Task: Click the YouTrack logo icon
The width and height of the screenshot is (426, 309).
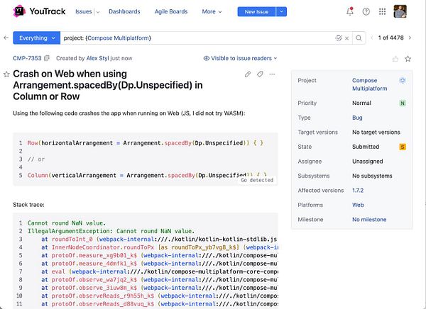Action: 19,11
